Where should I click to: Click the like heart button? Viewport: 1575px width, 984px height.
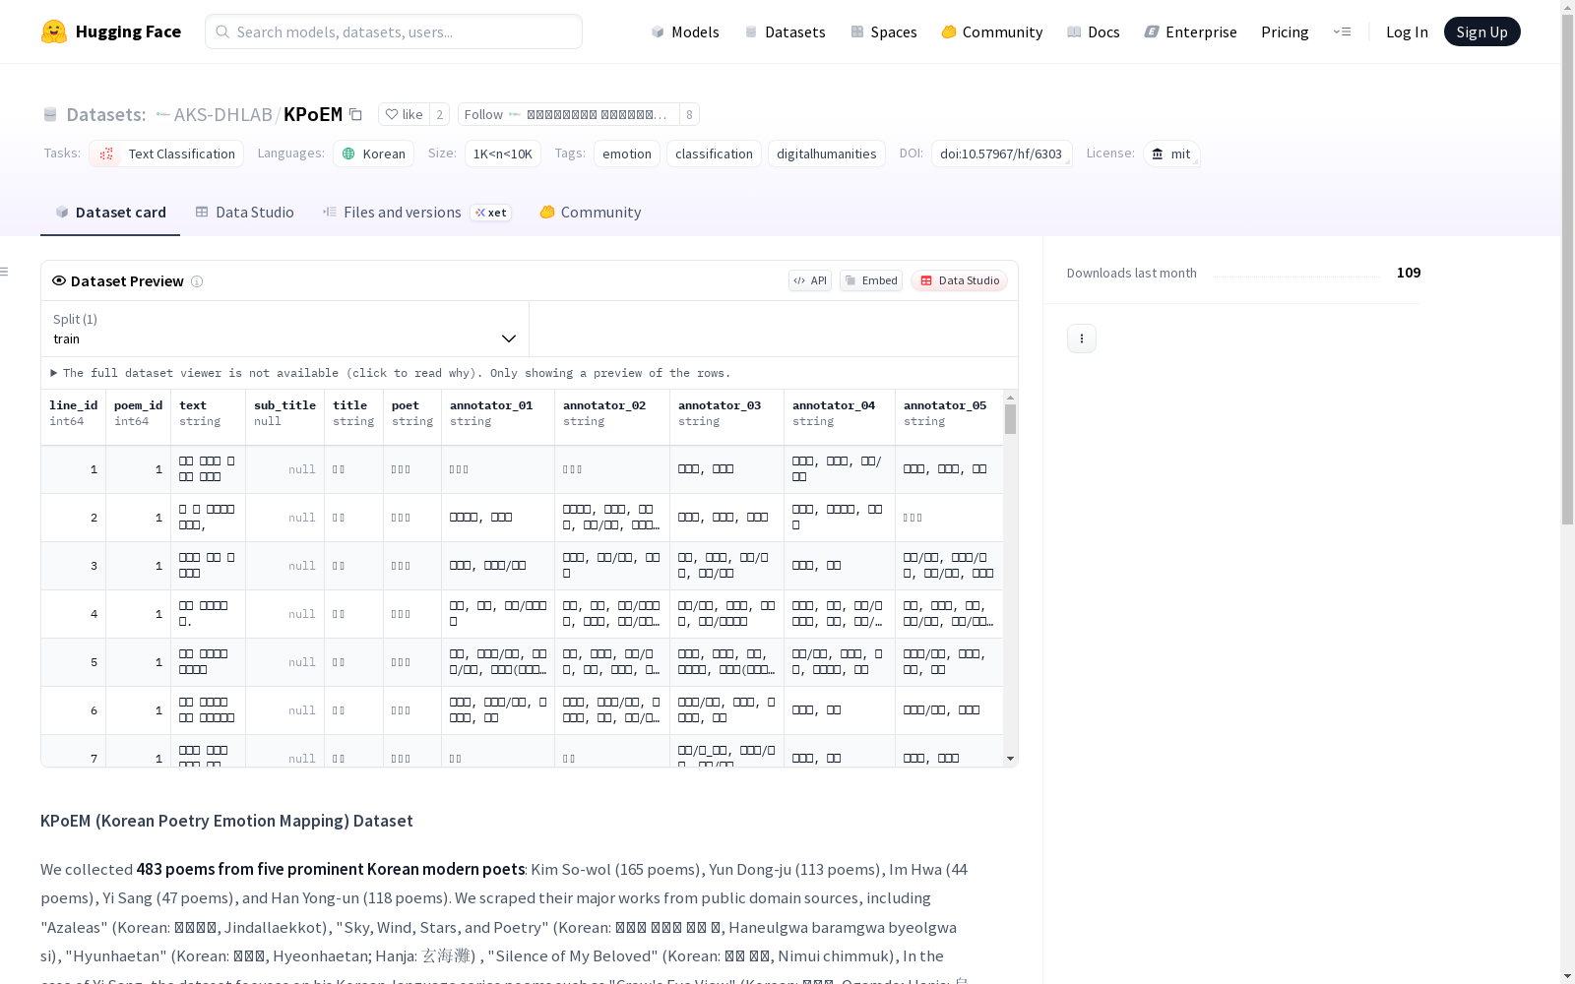[x=404, y=114]
